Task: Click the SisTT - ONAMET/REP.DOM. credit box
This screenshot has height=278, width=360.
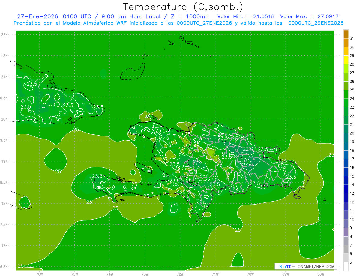Action: pyautogui.click(x=306, y=266)
